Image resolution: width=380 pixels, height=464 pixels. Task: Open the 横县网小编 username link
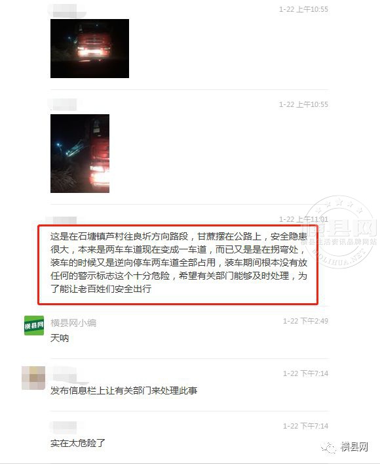click(x=73, y=323)
